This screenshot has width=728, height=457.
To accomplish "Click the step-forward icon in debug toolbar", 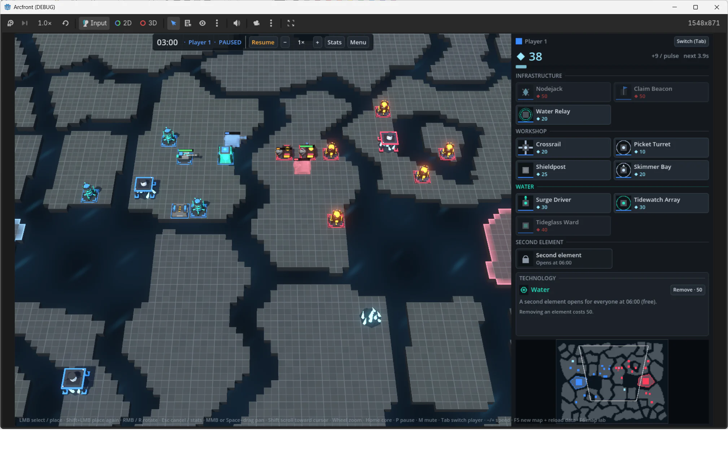I will pyautogui.click(x=25, y=23).
